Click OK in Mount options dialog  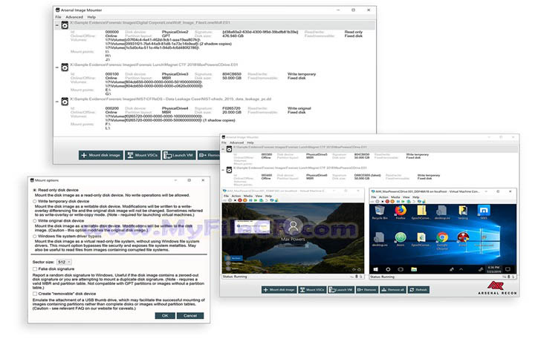coord(165,315)
